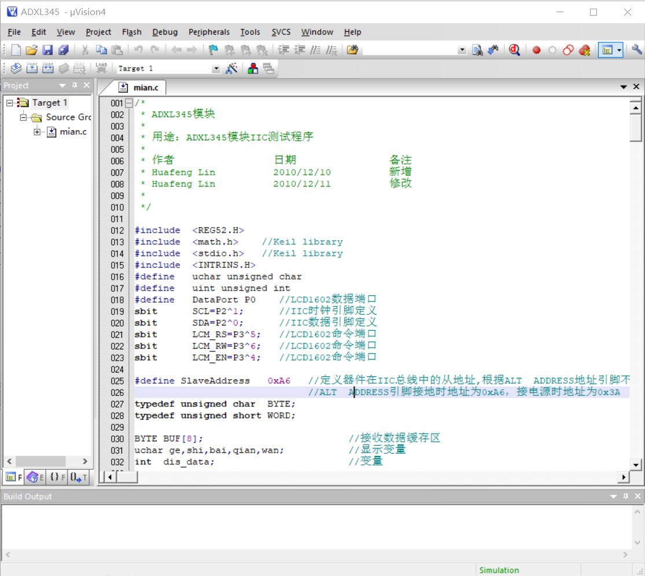Open Configuration with the wrench icon
The width and height of the screenshot is (645, 576).
point(636,50)
